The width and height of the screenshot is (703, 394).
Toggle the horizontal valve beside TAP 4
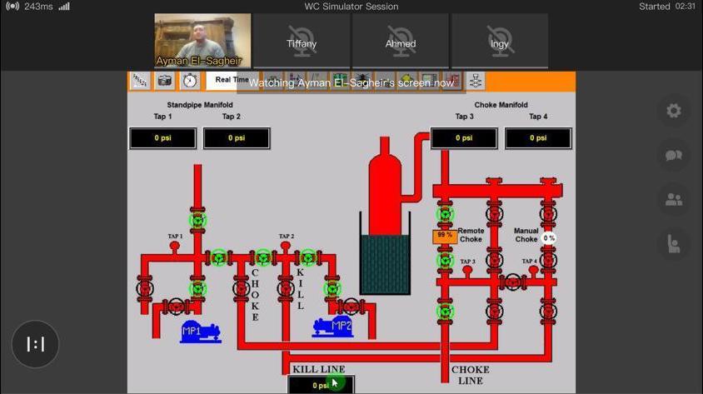point(514,282)
